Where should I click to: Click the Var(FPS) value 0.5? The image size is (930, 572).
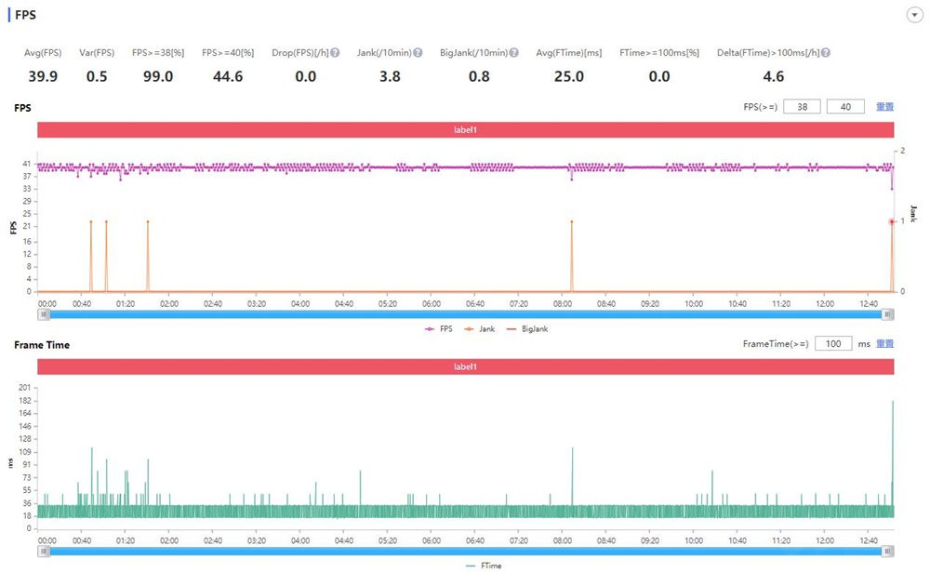tap(97, 76)
